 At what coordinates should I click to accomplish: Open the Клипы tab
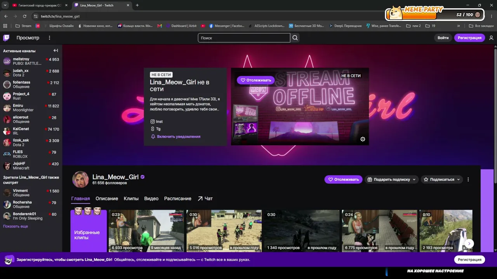131,198
